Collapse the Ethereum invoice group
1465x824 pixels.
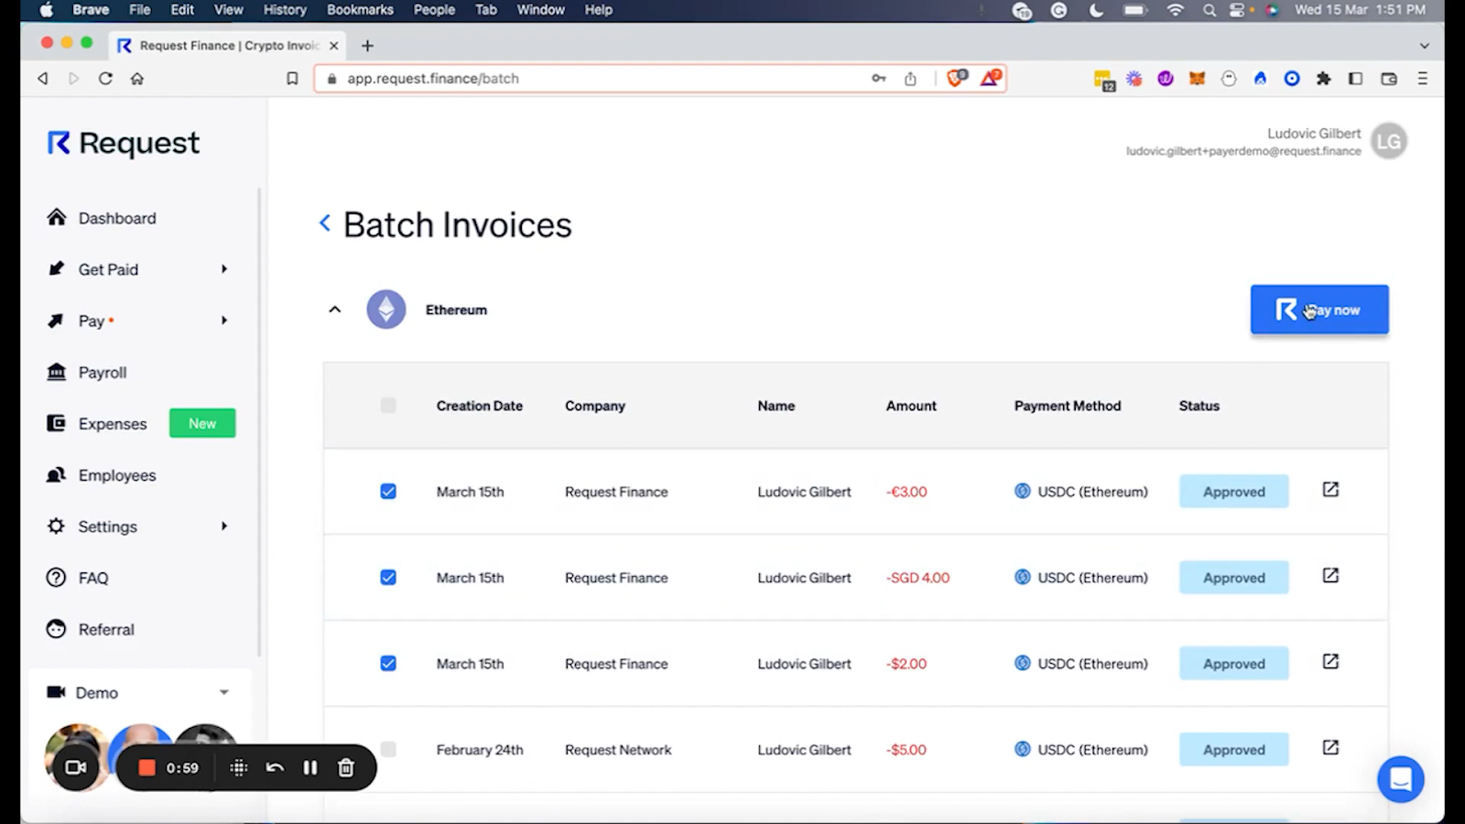(335, 309)
